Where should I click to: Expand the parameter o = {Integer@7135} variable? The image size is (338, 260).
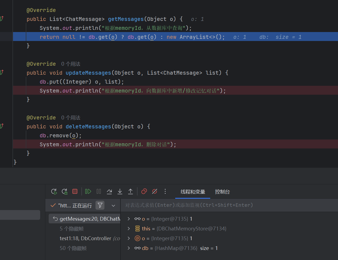[129, 238]
